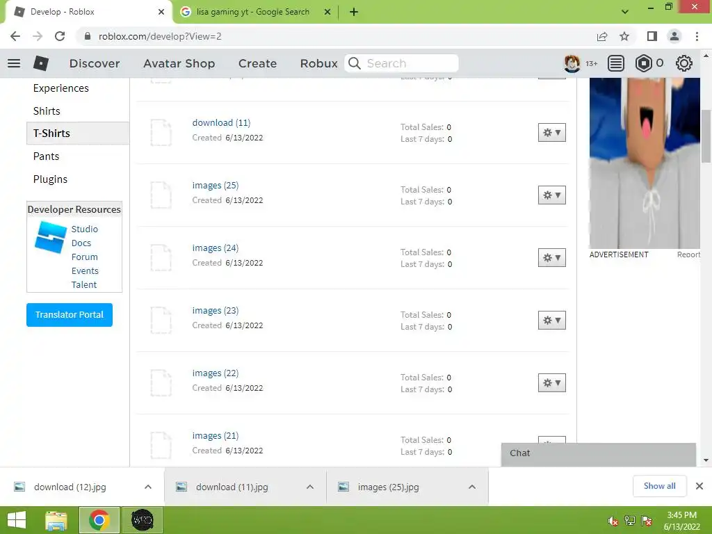Toggle the browser side panel icon

pyautogui.click(x=652, y=36)
